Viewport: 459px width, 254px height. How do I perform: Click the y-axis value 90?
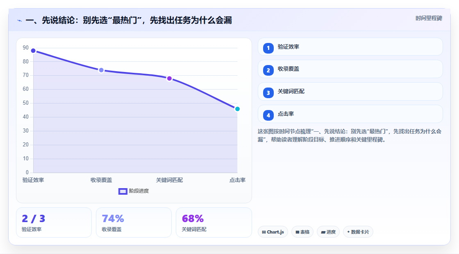26,47
